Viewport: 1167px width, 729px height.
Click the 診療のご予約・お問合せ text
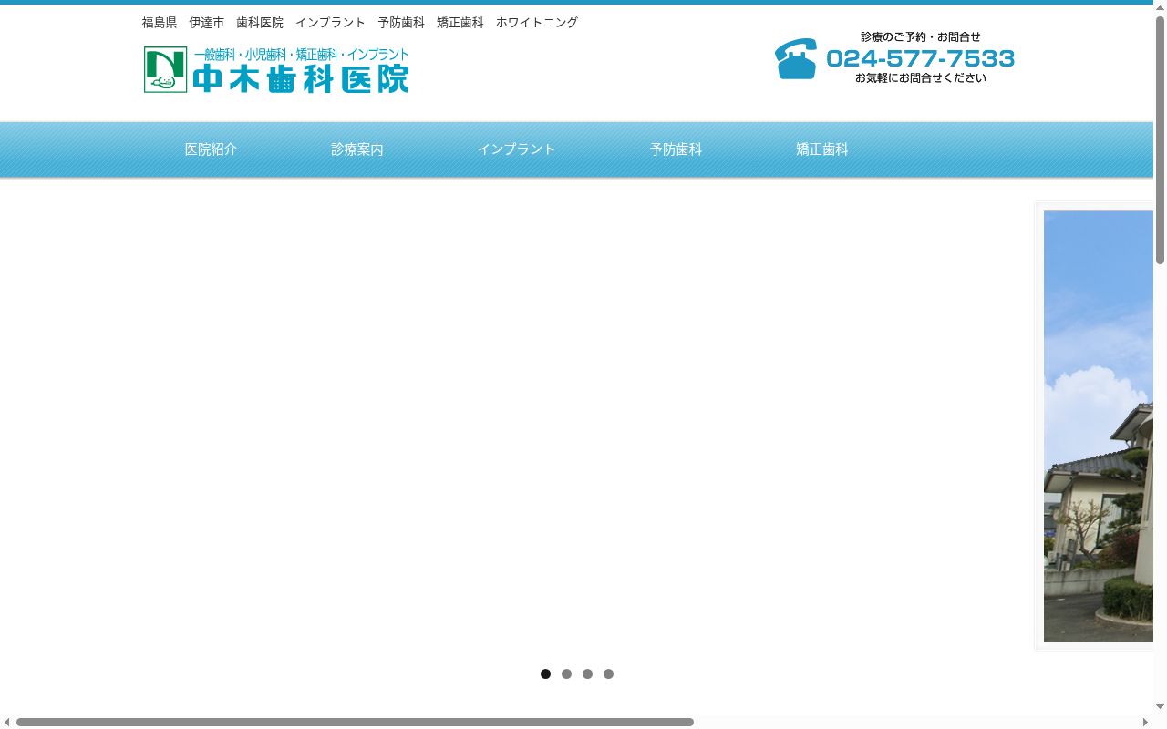click(921, 37)
